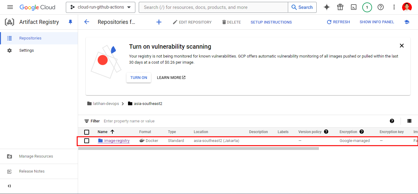Image resolution: width=418 pixels, height=194 pixels.
Task: Click the horizontal table scrollbar
Action: (x=198, y=149)
